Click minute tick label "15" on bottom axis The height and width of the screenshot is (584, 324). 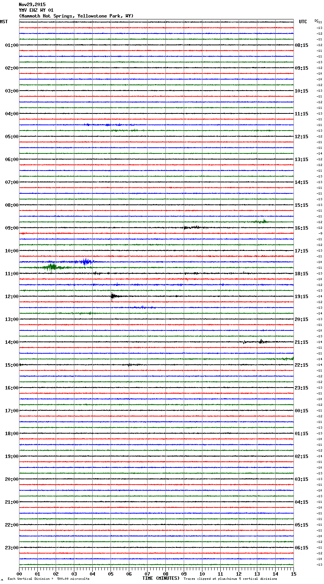coord(294,574)
